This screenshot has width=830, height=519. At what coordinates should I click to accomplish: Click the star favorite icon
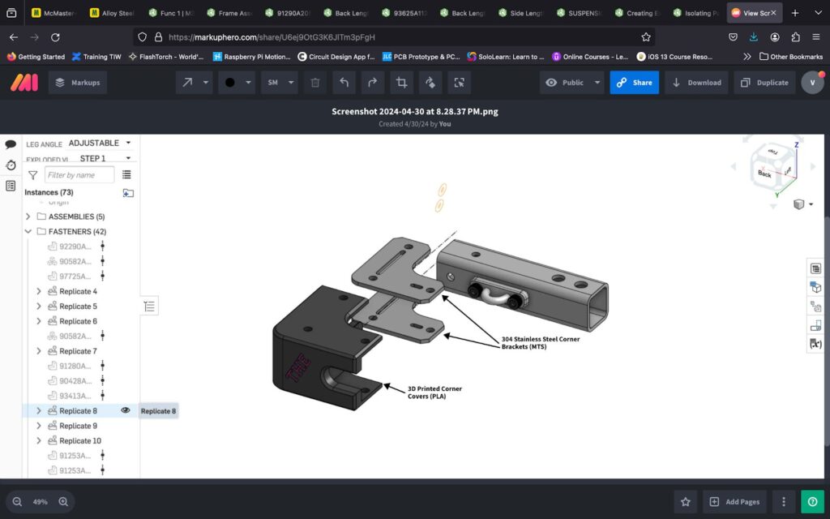pyautogui.click(x=686, y=501)
